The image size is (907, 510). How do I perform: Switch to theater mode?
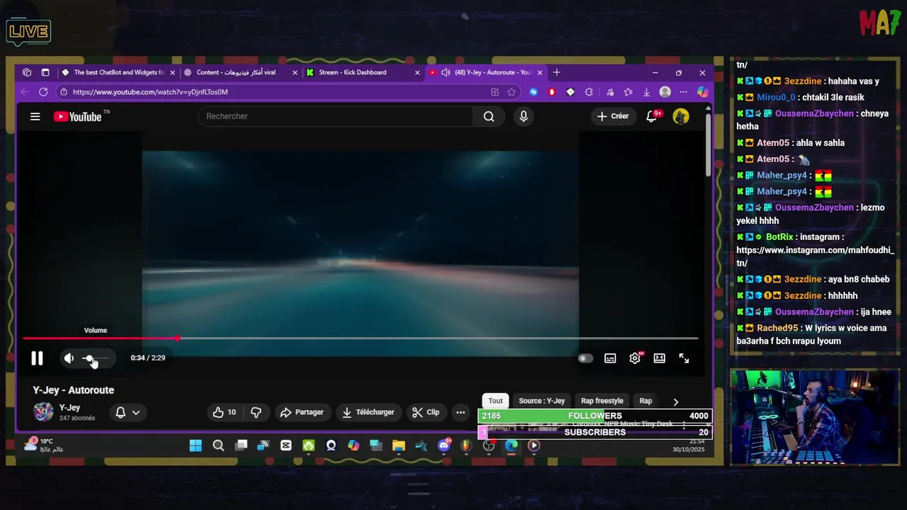pos(660,358)
